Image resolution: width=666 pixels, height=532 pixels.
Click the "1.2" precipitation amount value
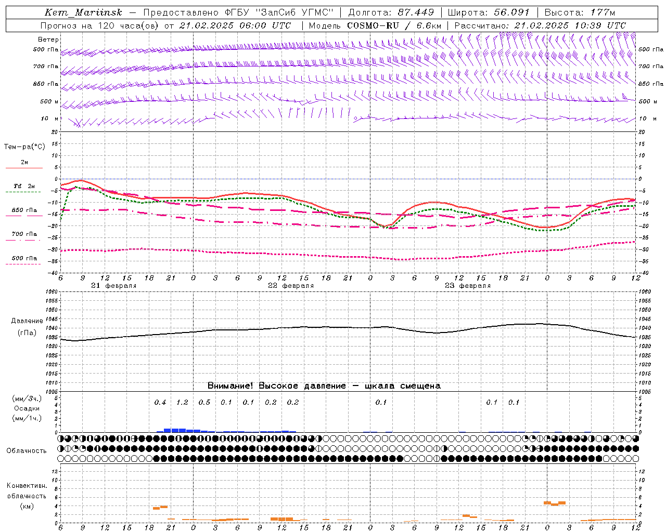tap(183, 403)
